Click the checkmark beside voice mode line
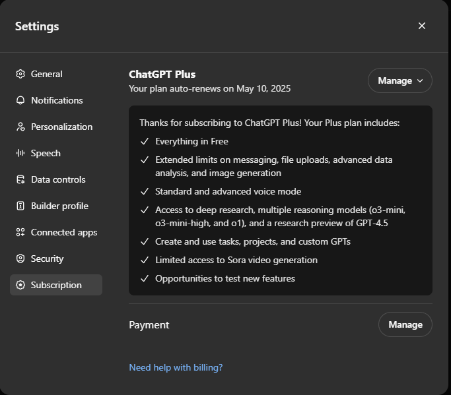 click(x=145, y=191)
